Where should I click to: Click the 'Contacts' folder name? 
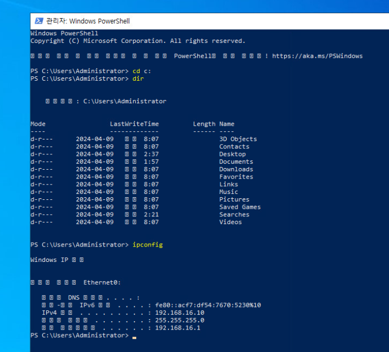[234, 147]
